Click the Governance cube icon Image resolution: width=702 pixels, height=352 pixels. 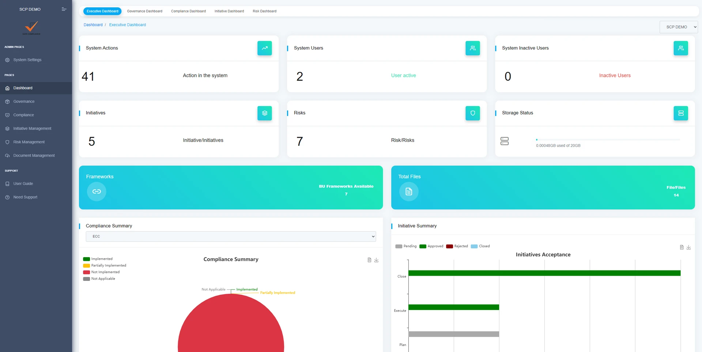[x=7, y=101]
